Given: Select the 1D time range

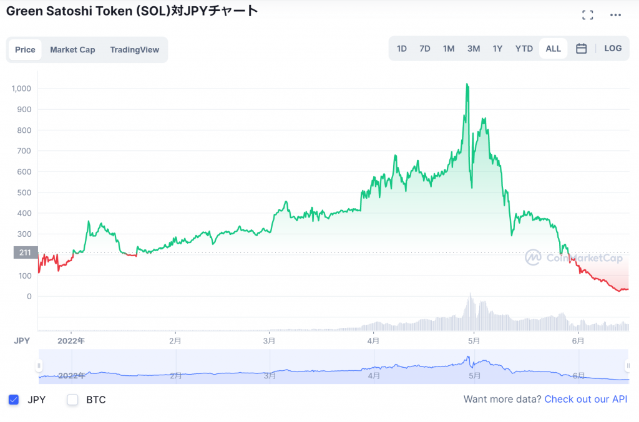Looking at the screenshot, I should click(402, 49).
